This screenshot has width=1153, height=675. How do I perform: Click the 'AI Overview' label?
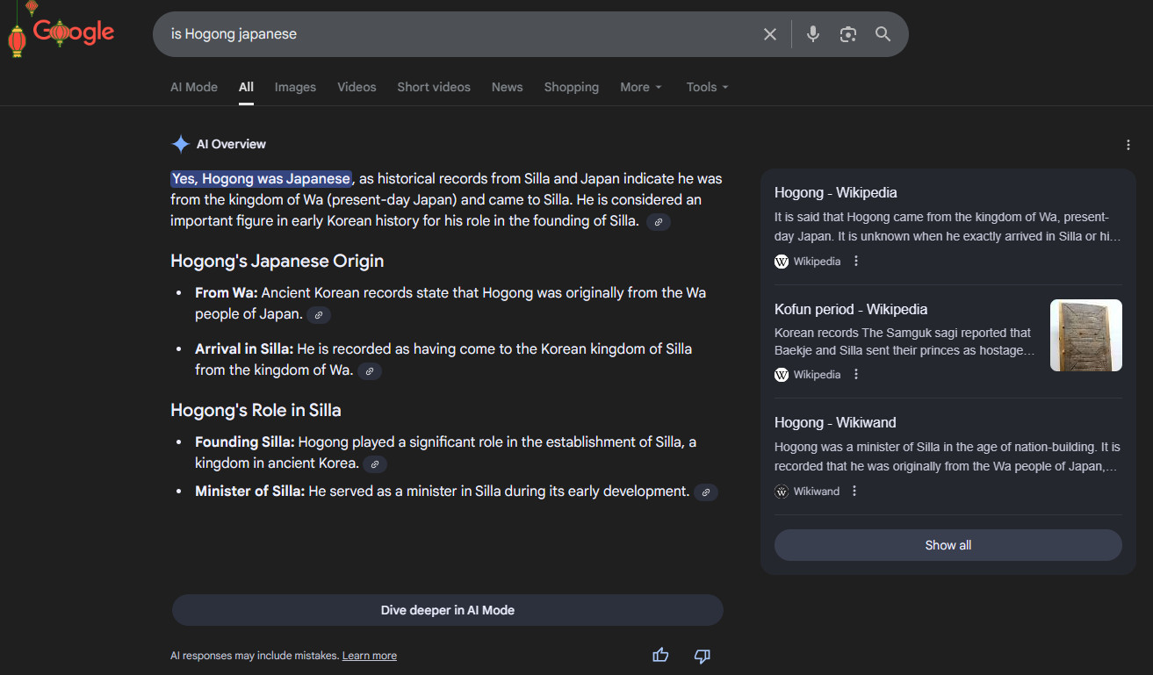[231, 144]
